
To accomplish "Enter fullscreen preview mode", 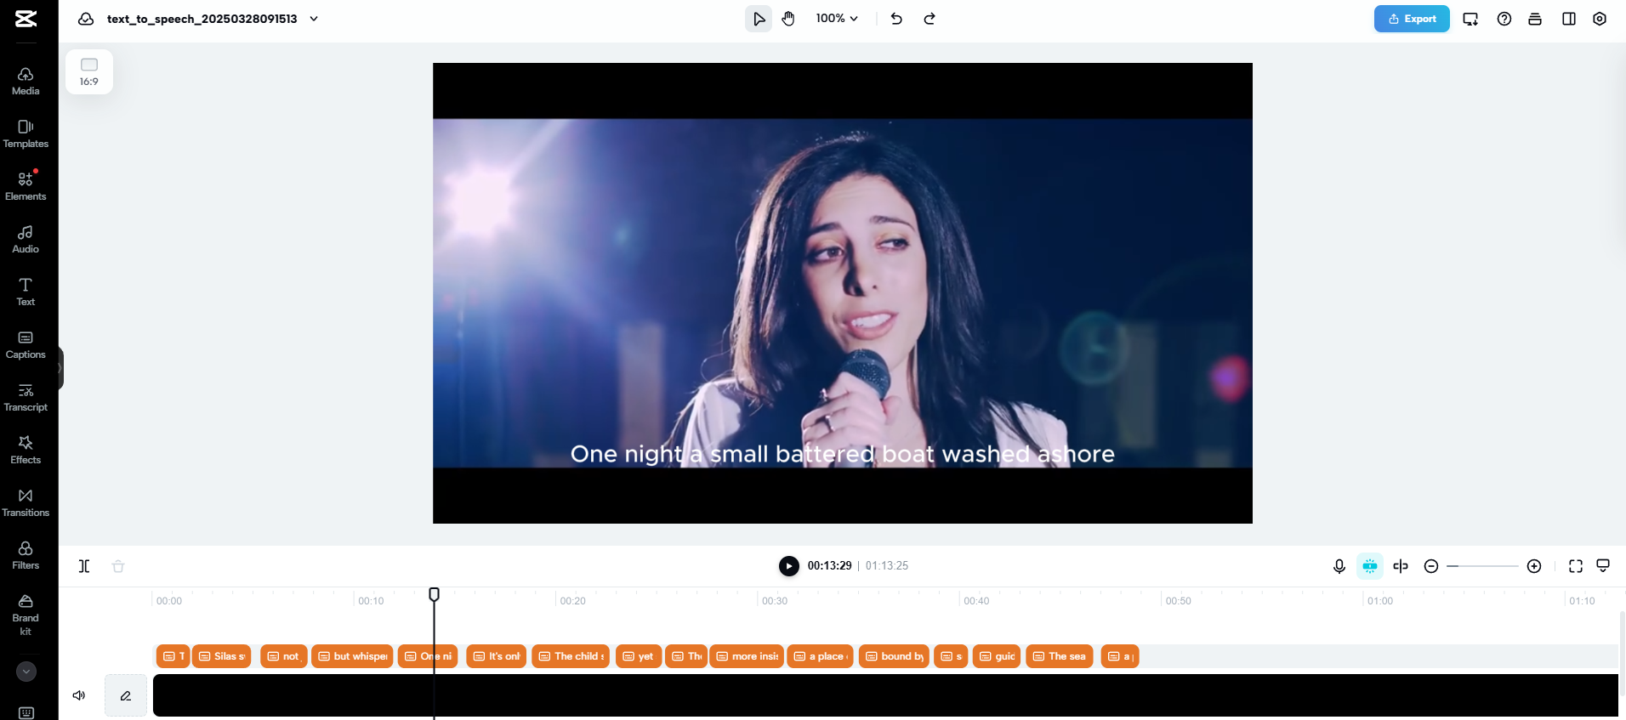I will (1576, 566).
